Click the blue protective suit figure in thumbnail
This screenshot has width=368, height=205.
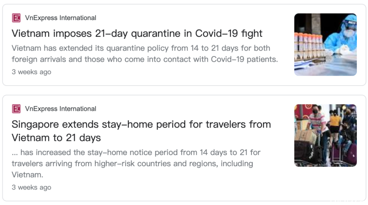coord(343,35)
